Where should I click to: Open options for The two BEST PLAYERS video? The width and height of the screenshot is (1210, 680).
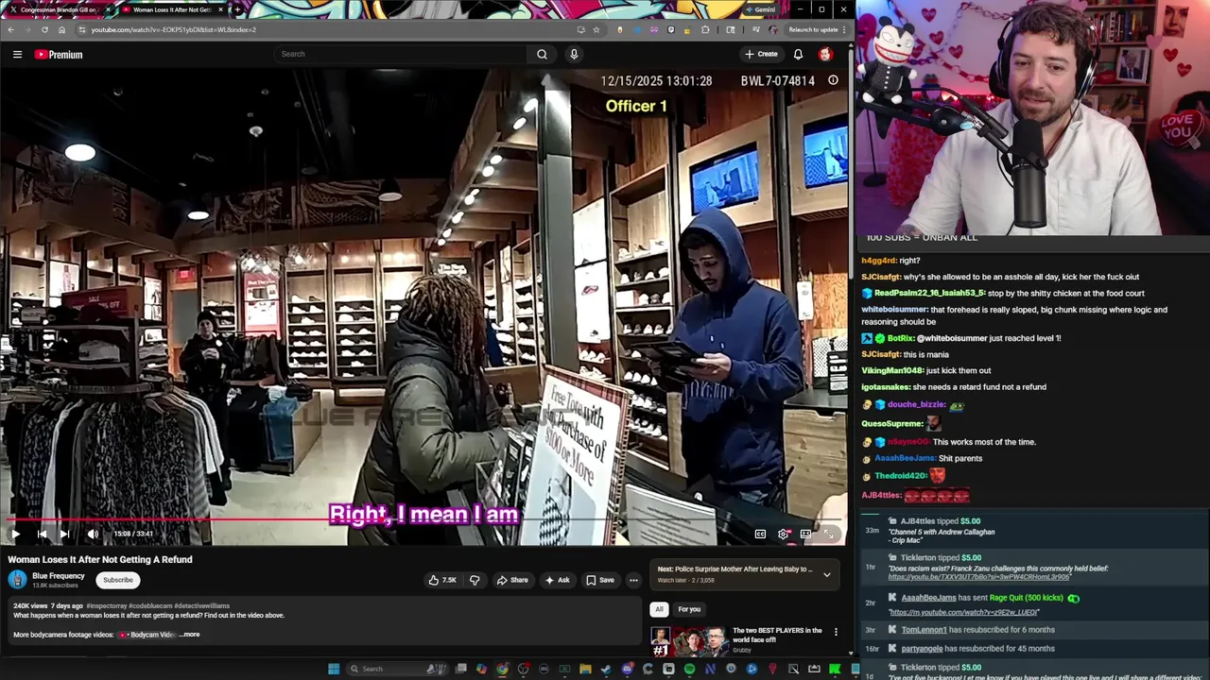coord(836,631)
